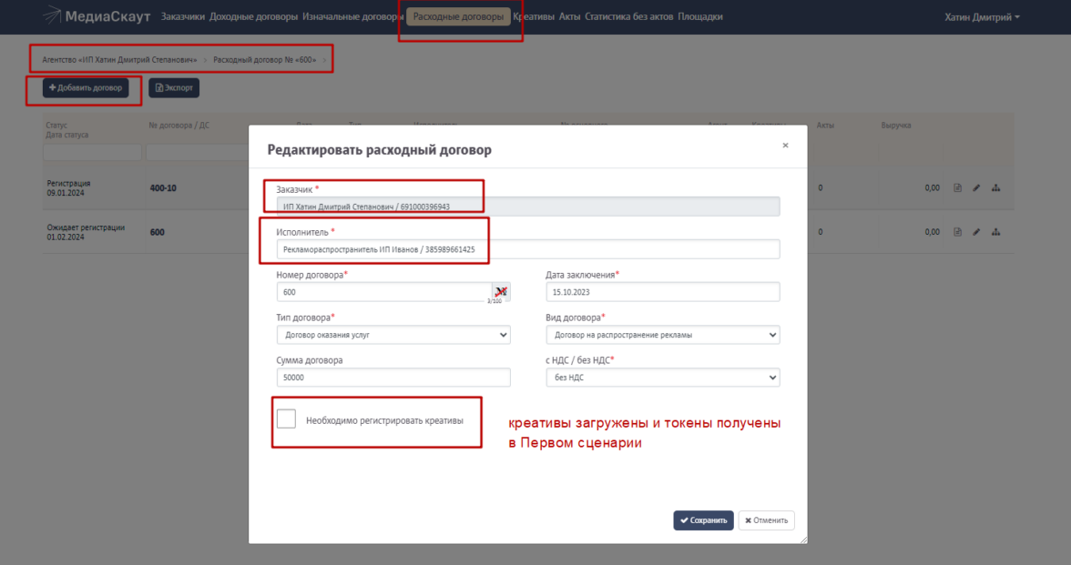Click hierarchy tree icon for contract 600
Image resolution: width=1071 pixels, height=565 pixels.
tap(995, 232)
